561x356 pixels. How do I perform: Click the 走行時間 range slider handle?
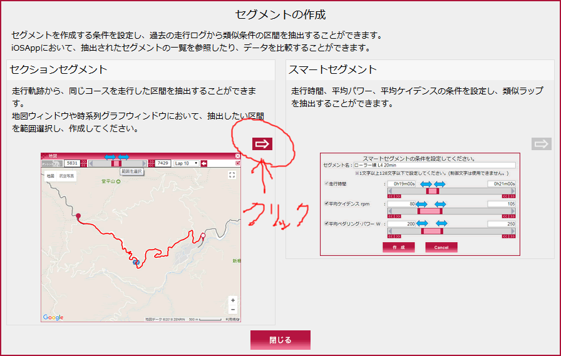pos(432,191)
